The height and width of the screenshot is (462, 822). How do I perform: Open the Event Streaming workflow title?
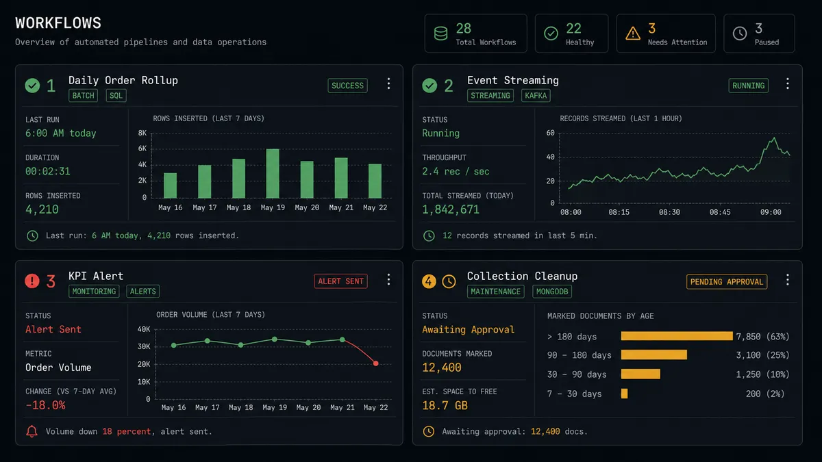pyautogui.click(x=513, y=80)
